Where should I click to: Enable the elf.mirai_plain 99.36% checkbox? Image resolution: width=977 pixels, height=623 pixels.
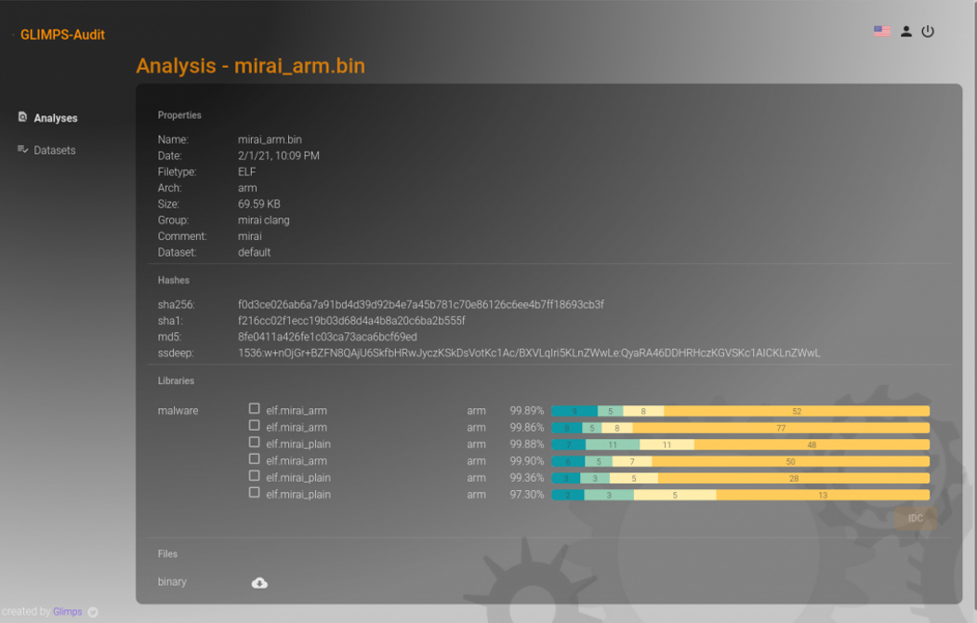[x=254, y=476]
